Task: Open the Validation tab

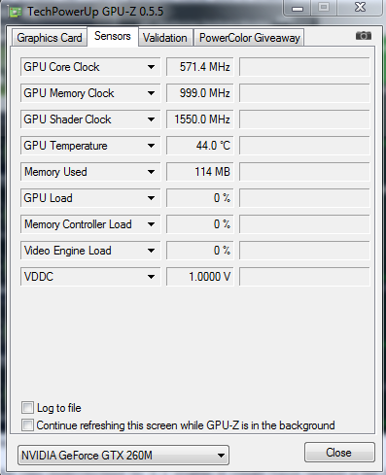Action: [165, 38]
